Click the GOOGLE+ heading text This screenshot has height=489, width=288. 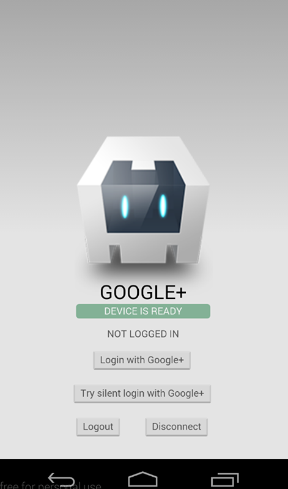click(143, 292)
